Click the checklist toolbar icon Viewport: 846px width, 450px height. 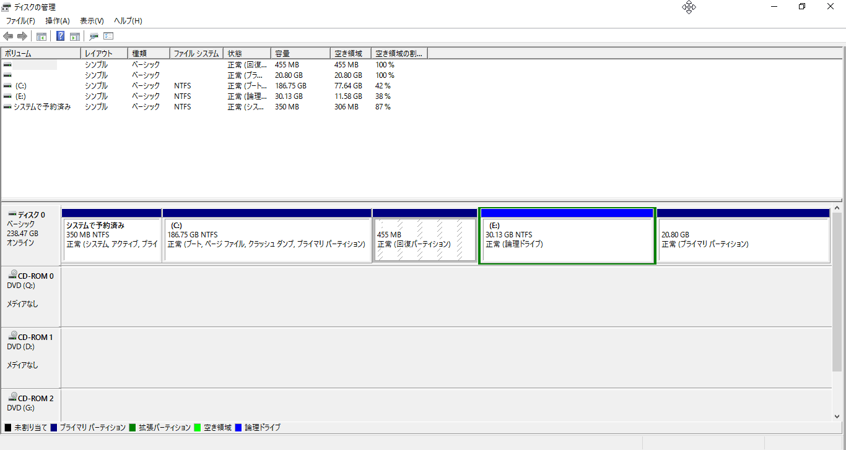pos(108,36)
